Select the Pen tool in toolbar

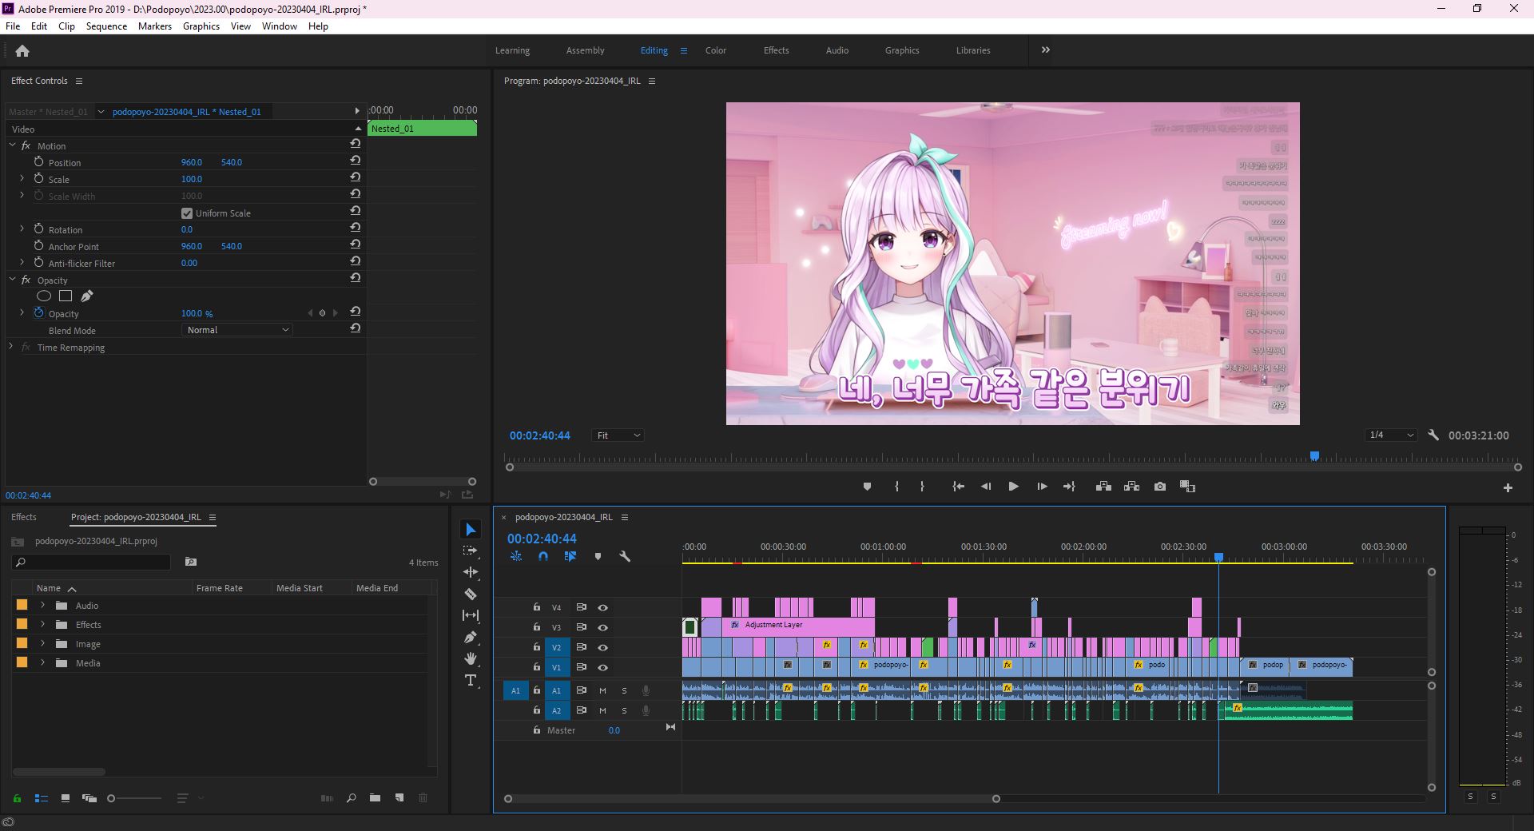tap(471, 637)
